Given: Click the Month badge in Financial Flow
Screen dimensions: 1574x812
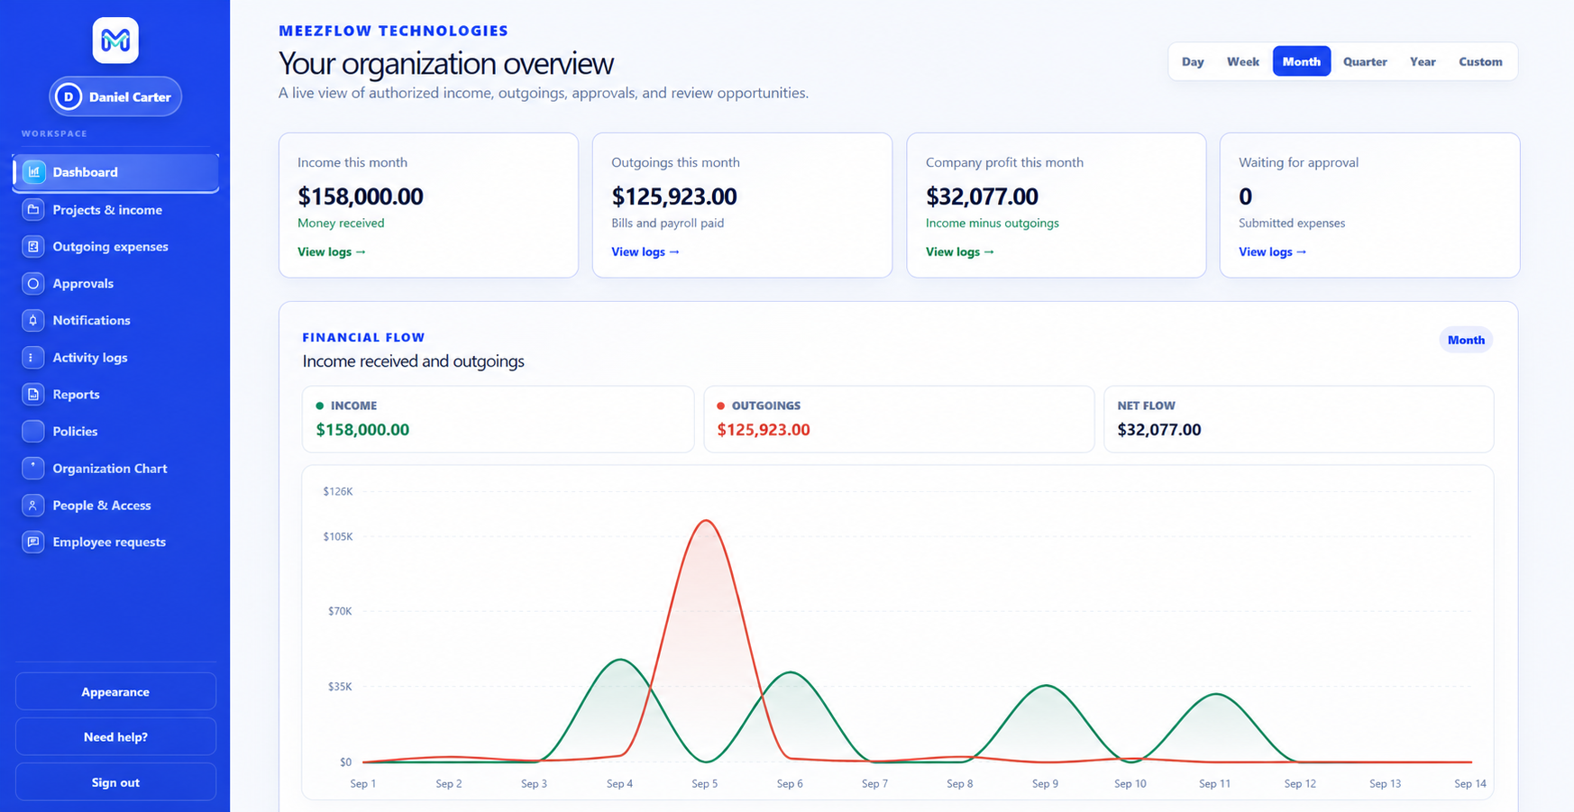Looking at the screenshot, I should [x=1466, y=340].
